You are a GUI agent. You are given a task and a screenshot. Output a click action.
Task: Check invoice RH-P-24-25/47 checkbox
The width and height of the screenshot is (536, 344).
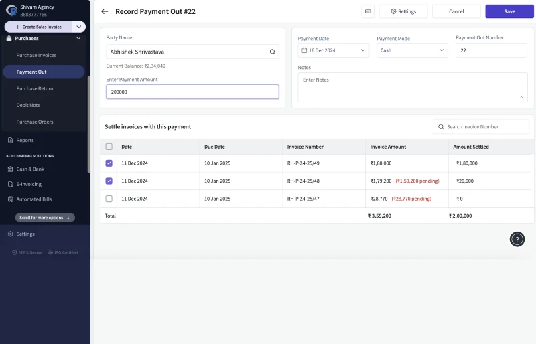point(109,199)
